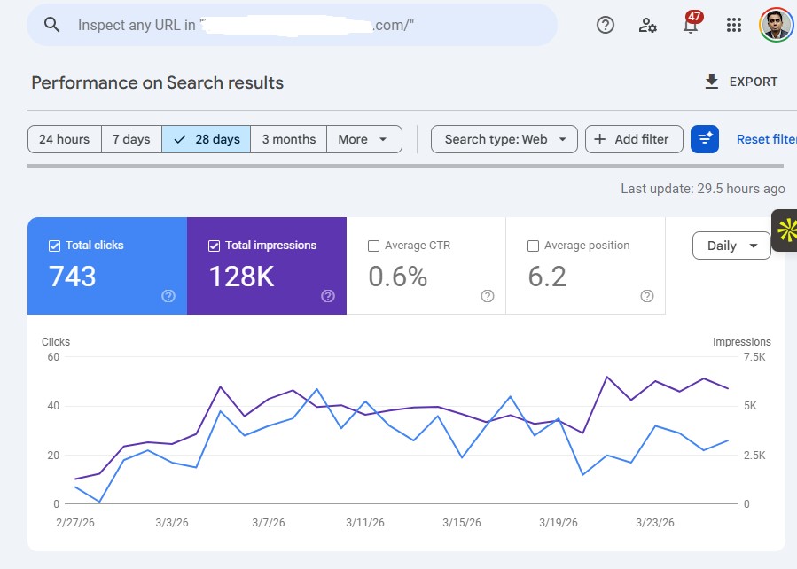Click the profile avatar picture

(775, 25)
